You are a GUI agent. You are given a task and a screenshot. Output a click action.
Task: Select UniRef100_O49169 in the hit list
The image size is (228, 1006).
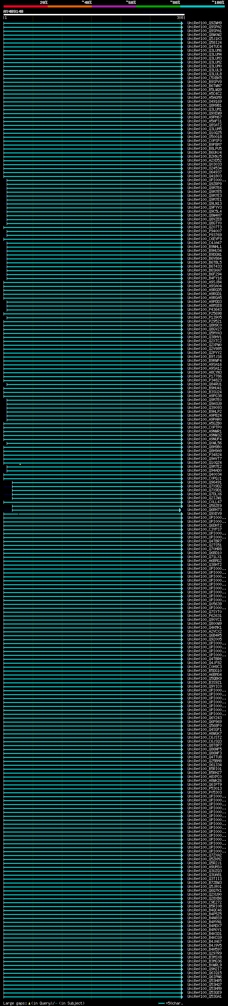point(204,102)
